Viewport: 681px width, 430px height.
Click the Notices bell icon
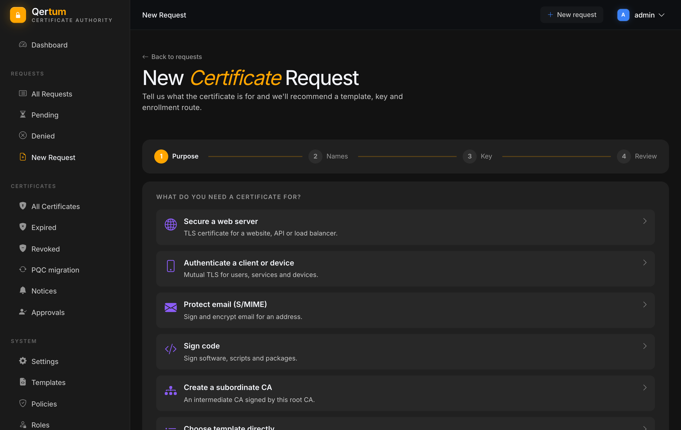point(23,290)
